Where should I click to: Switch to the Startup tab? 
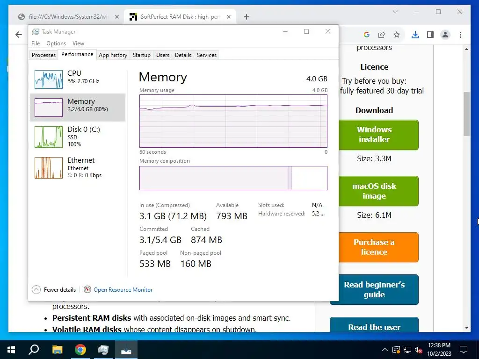tap(141, 55)
